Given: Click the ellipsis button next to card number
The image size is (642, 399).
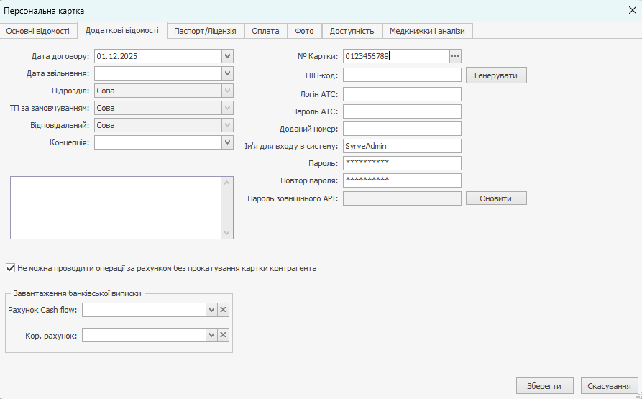Looking at the screenshot, I should 455,56.
